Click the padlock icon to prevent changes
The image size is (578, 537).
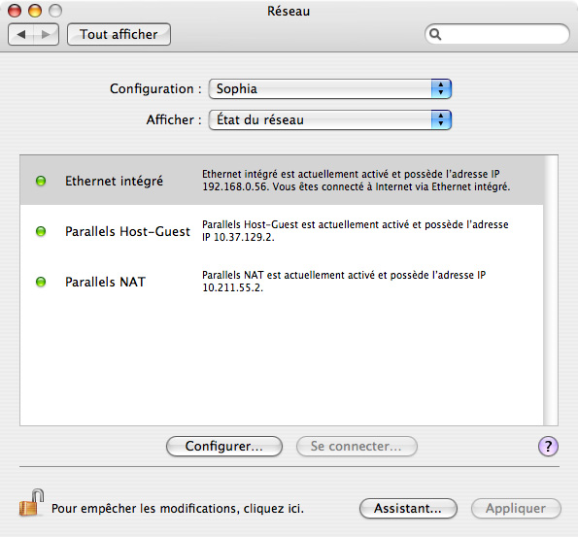[x=31, y=503]
